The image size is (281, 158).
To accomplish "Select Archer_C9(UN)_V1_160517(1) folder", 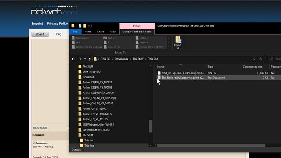I will [x=99, y=98].
